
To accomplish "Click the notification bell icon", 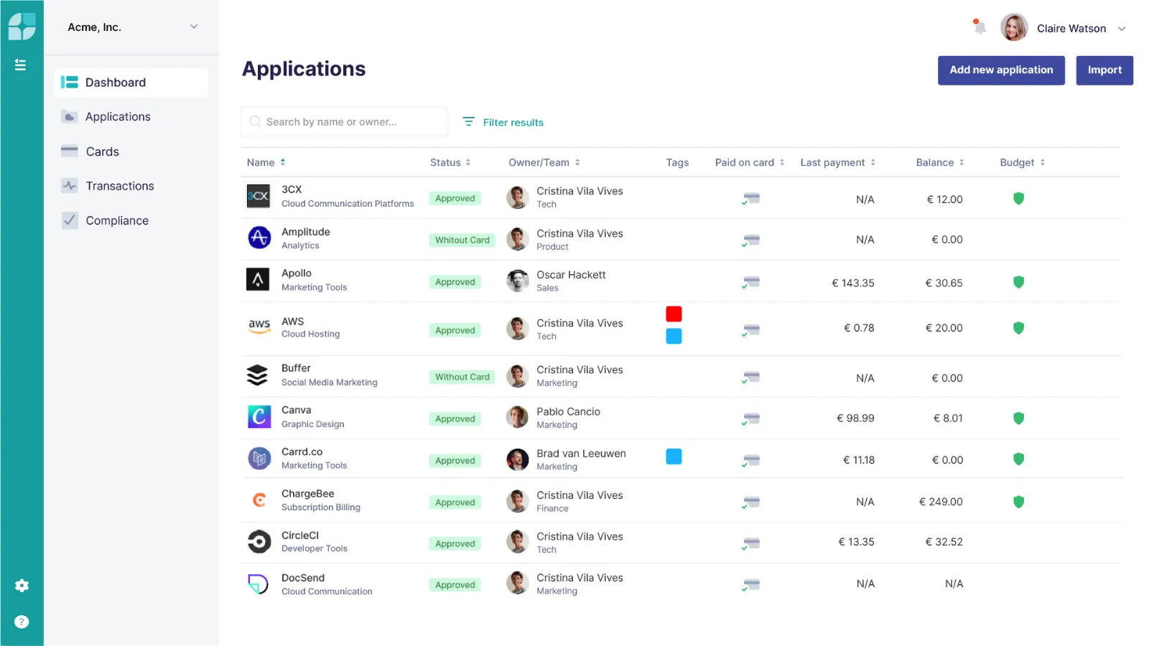I will (x=978, y=27).
